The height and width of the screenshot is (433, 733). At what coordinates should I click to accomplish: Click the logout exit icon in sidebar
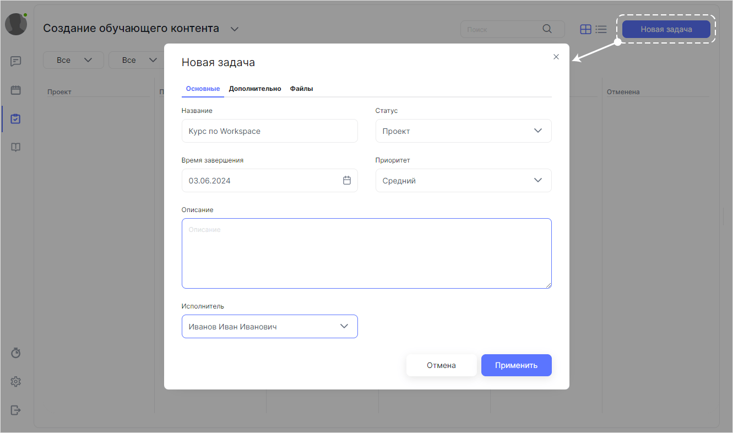(16, 410)
